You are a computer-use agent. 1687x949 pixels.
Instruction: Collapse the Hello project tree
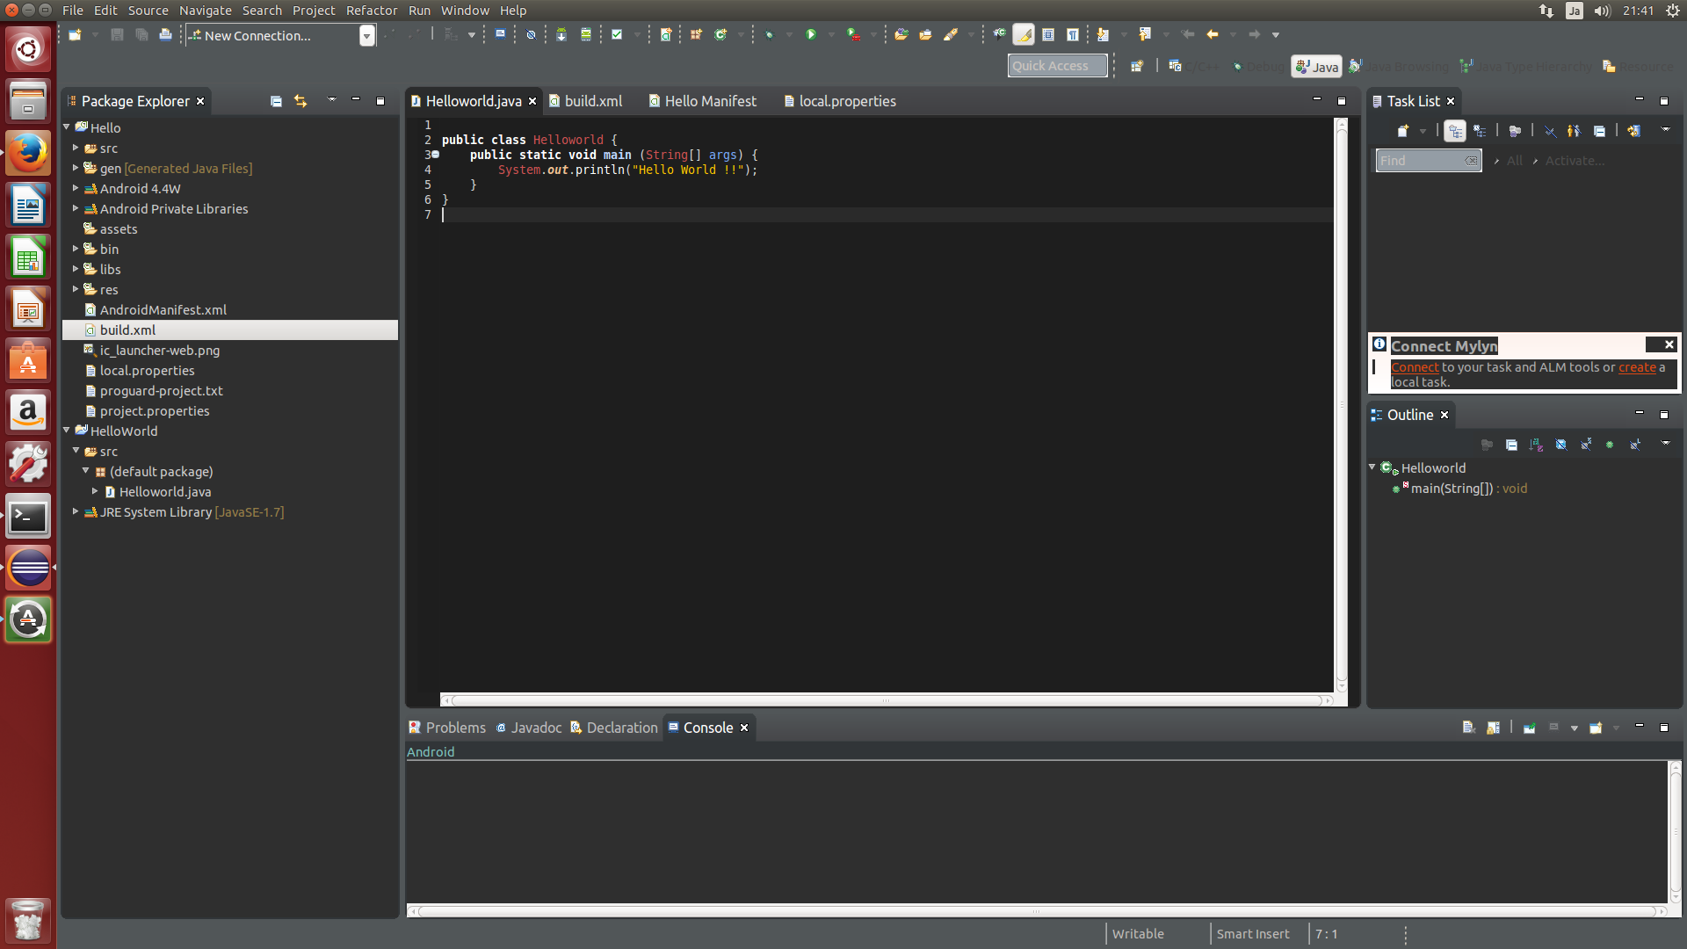pyautogui.click(x=67, y=127)
